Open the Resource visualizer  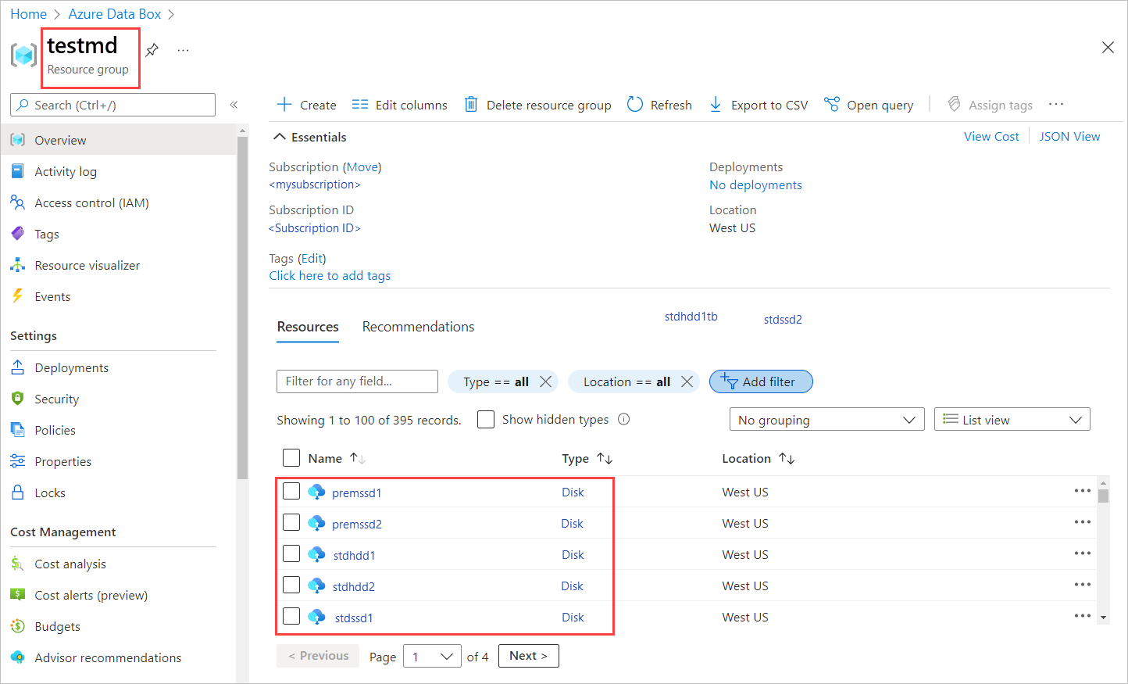coord(85,265)
